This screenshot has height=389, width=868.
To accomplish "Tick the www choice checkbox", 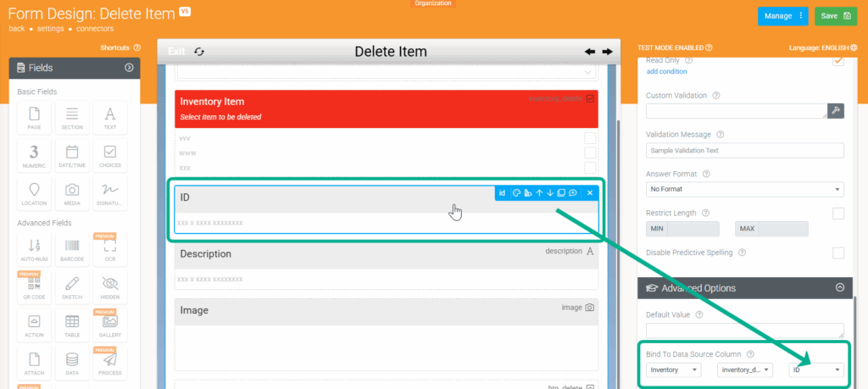I will [590, 153].
